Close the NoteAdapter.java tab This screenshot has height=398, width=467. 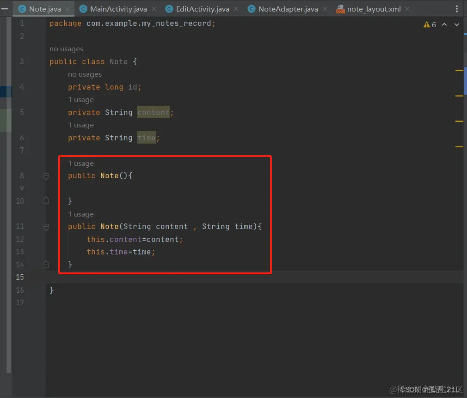click(x=325, y=9)
